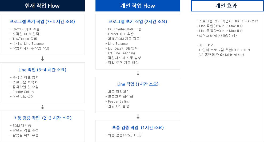Click the Cam350 좌표 추출 item
264x142 pixels.
pyautogui.click(x=25, y=29)
